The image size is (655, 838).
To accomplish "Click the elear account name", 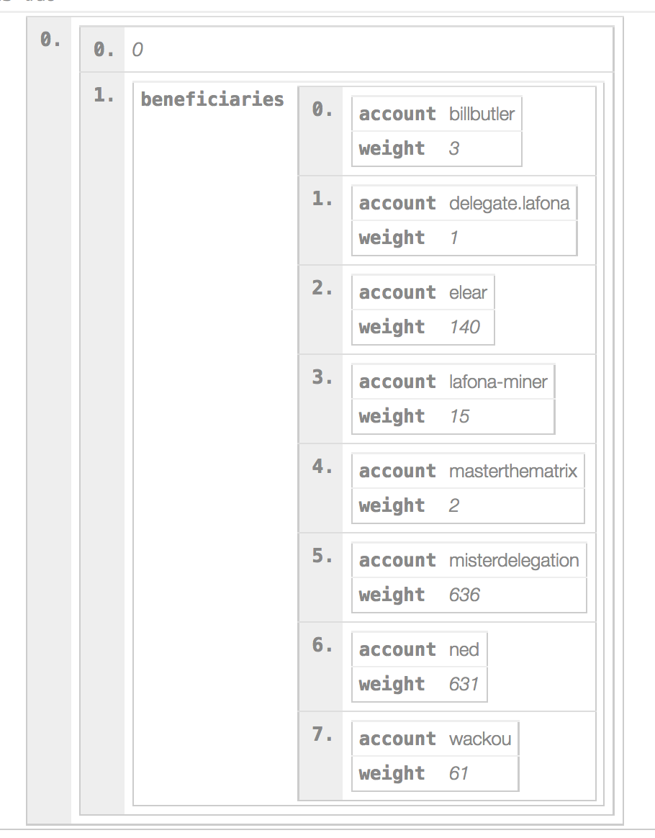I will pos(468,292).
